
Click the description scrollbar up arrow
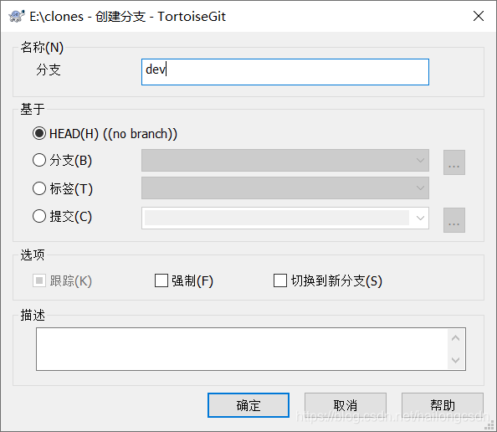click(455, 338)
